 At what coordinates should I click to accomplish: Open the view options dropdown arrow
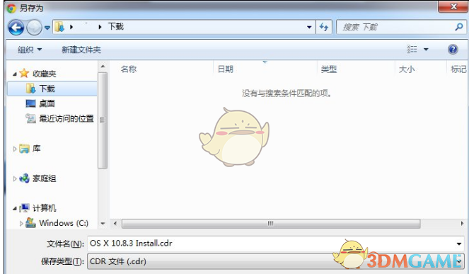pos(426,49)
